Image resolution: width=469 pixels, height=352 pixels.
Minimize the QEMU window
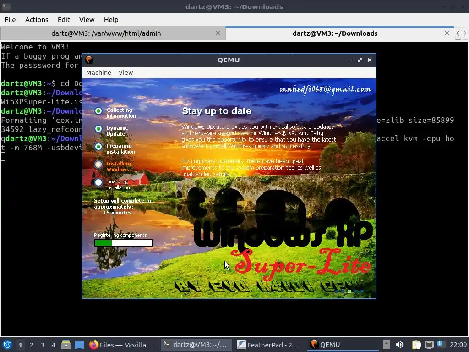click(350, 60)
